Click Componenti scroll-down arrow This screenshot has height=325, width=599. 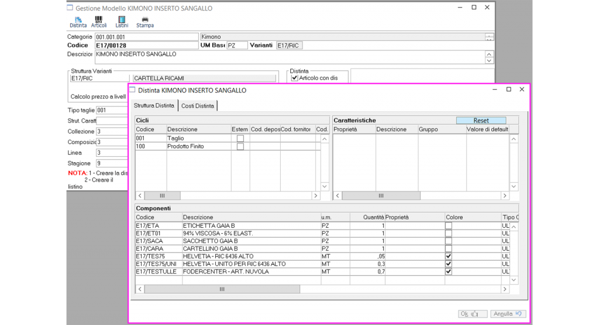[x=514, y=280]
